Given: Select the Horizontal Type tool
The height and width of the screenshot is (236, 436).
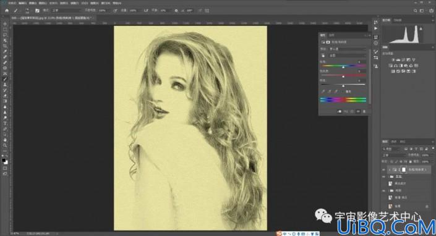Looking at the screenshot, I should click(x=5, y=124).
